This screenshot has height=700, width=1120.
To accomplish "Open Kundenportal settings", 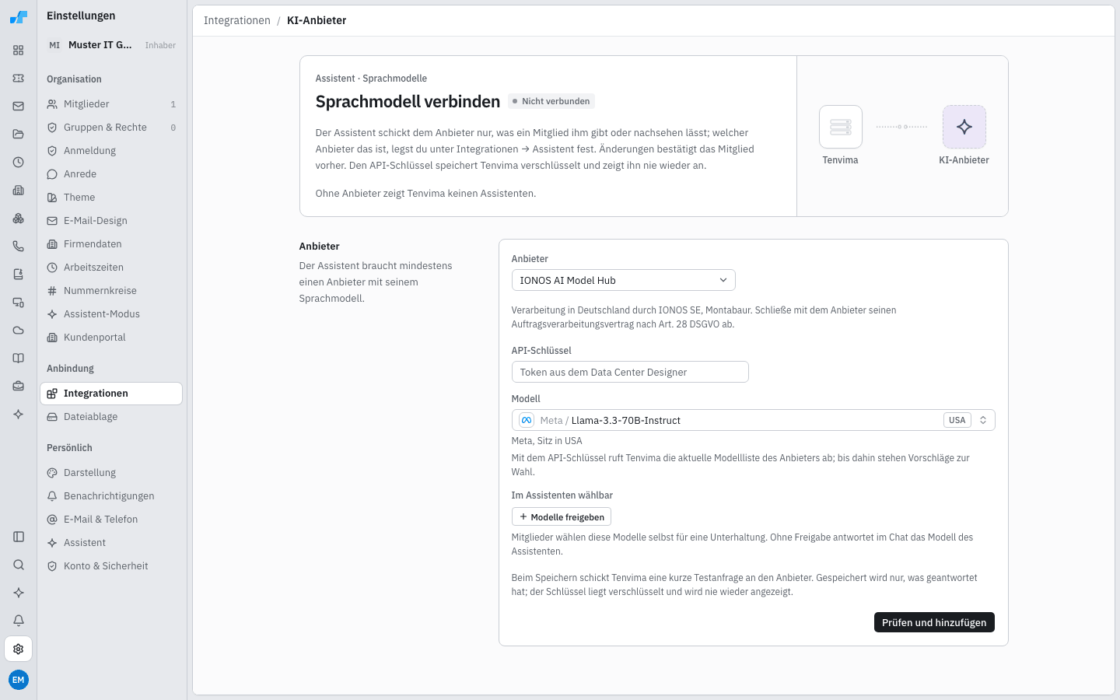I will tap(111, 338).
